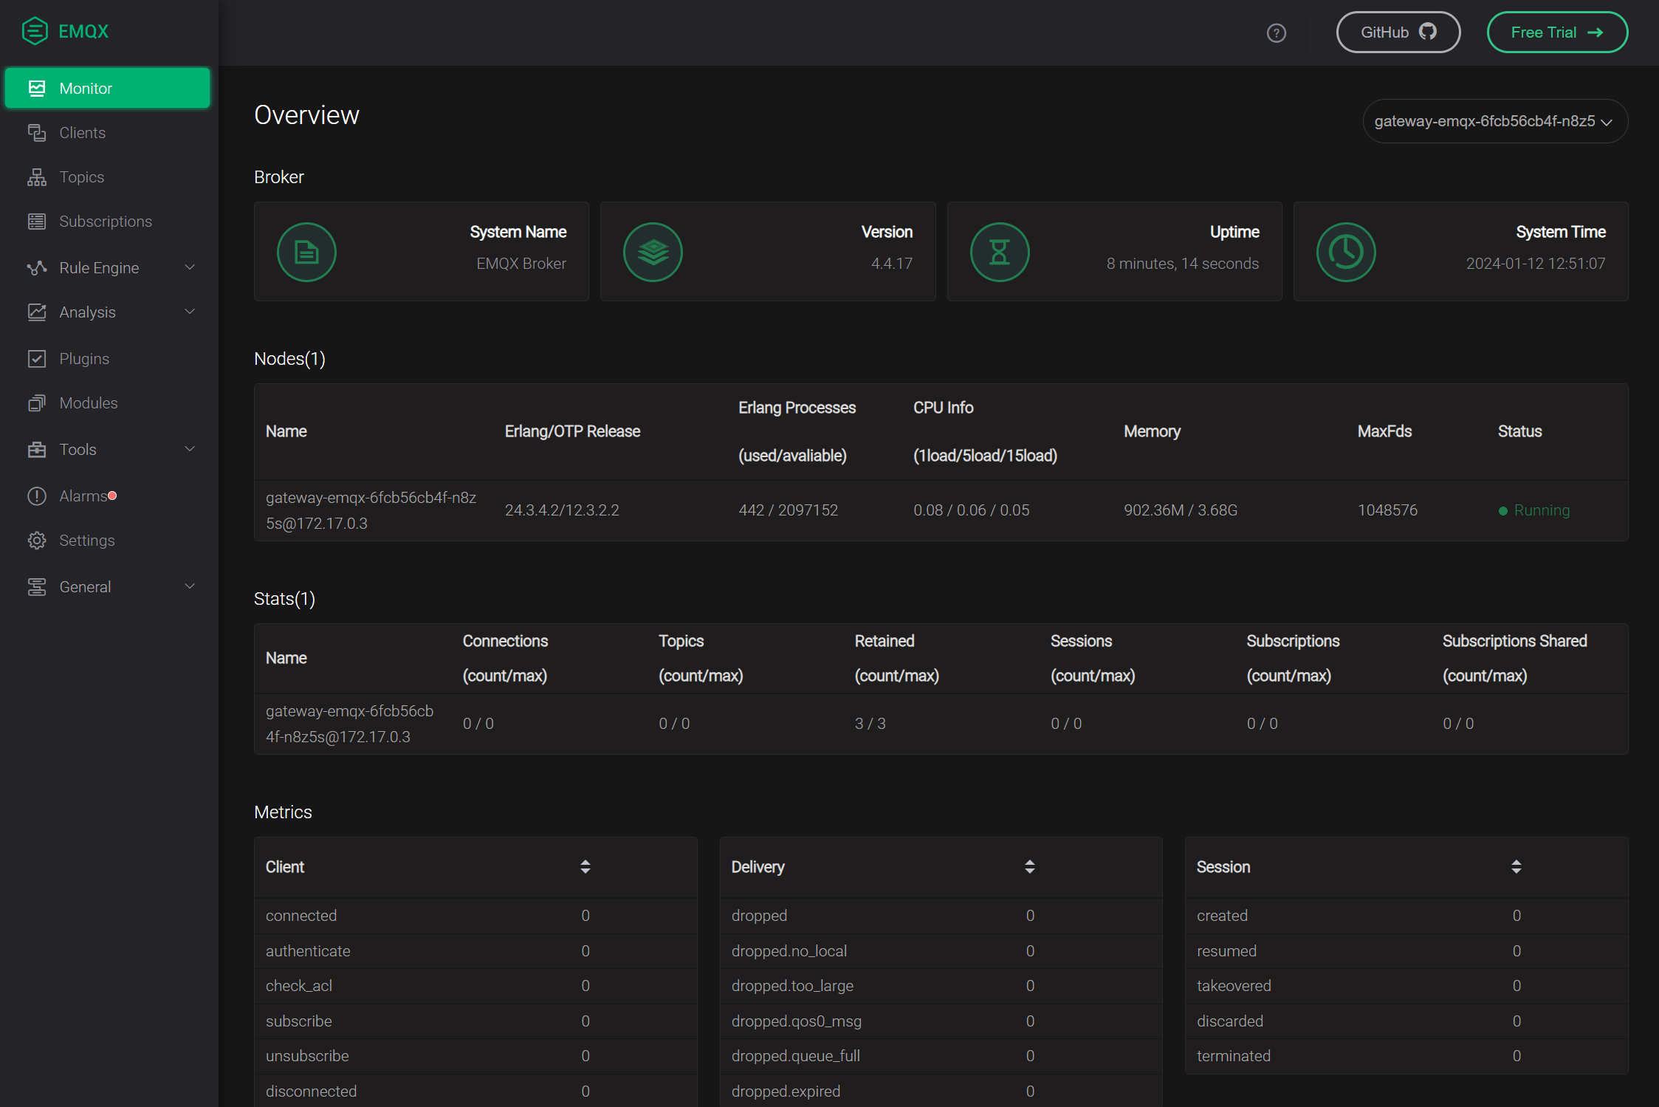Click memory value 902.36M / 3.68G
The width and height of the screenshot is (1659, 1107).
click(x=1181, y=510)
